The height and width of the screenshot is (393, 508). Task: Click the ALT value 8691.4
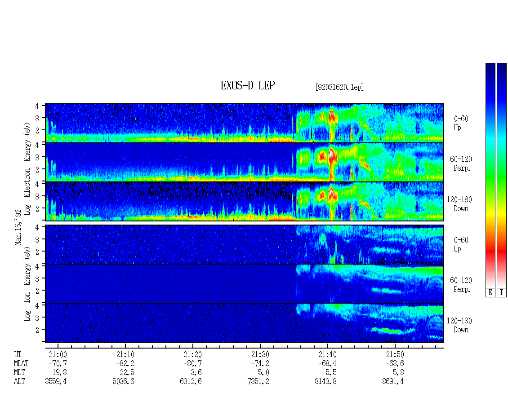(393, 382)
